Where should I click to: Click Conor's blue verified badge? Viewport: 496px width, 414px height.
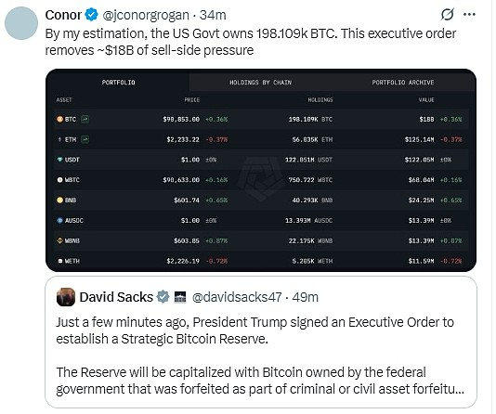tap(92, 15)
